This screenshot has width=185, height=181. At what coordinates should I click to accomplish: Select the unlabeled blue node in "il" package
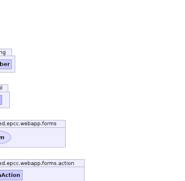[1, 100]
